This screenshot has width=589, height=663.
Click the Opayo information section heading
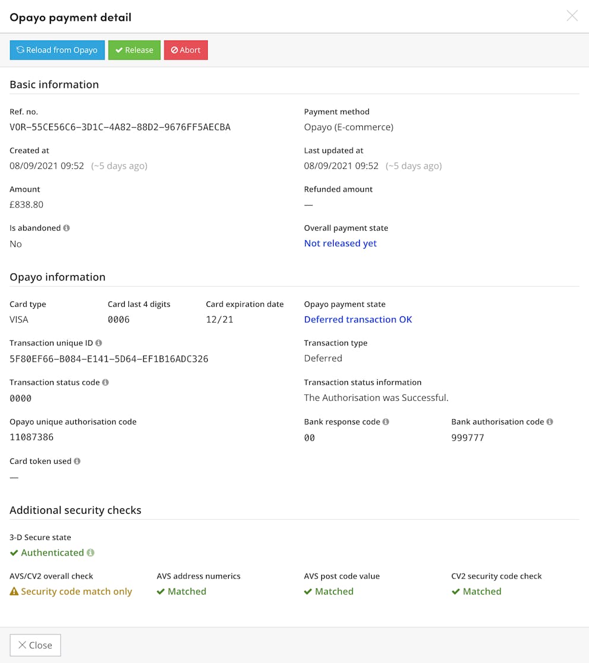click(x=58, y=277)
